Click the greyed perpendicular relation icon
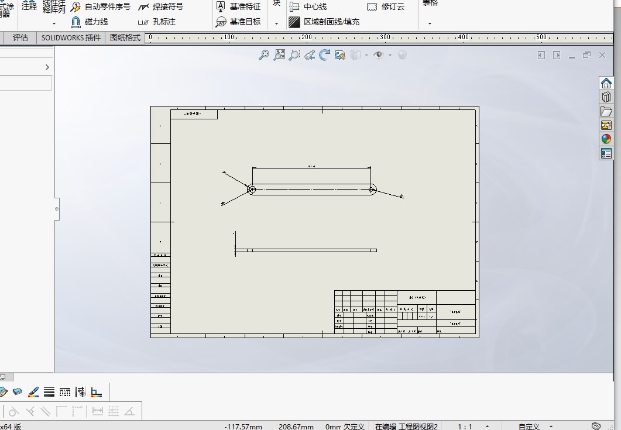 coord(30,411)
